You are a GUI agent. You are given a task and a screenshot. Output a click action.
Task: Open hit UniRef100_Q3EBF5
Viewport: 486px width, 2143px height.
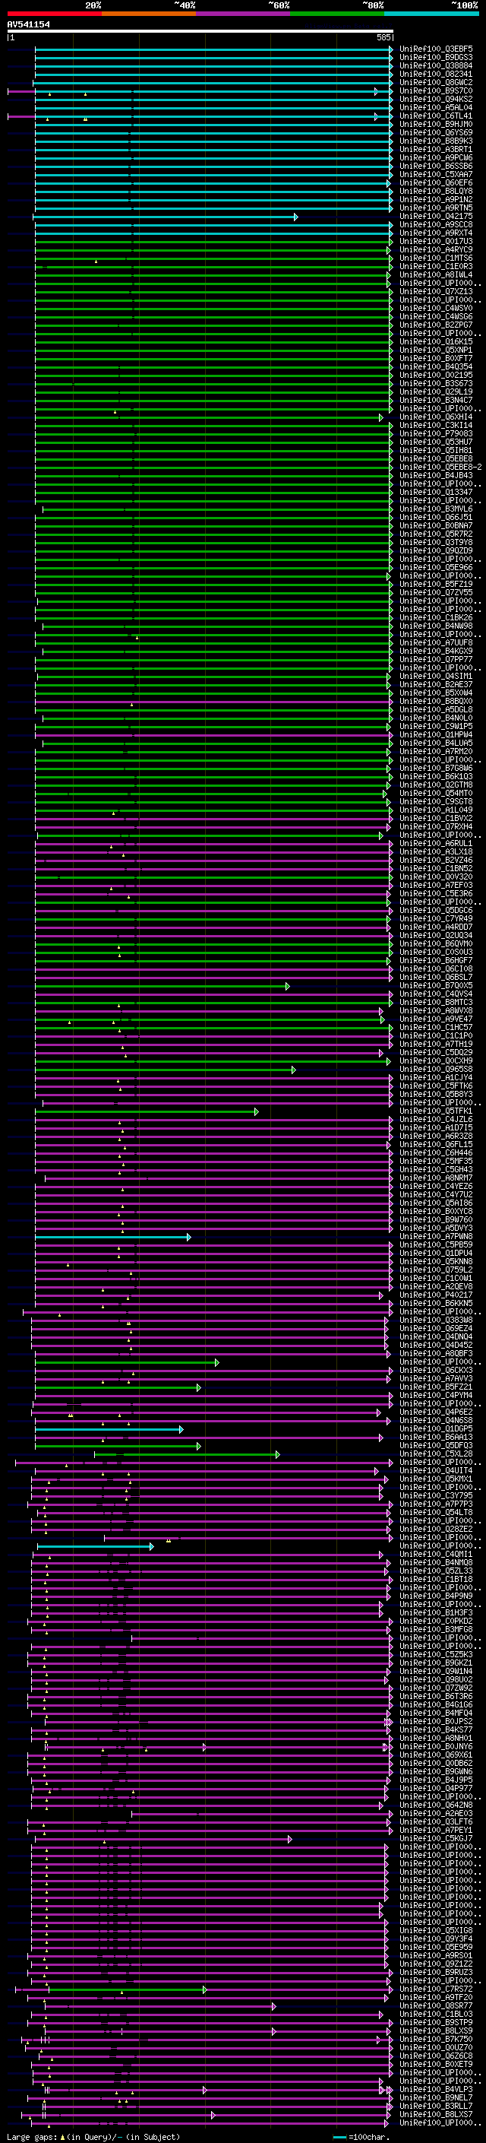tap(436, 49)
